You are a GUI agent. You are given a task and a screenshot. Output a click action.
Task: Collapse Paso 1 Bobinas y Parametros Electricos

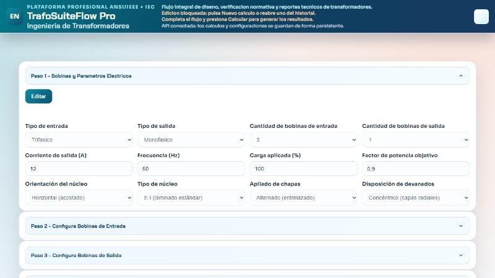(x=247, y=76)
